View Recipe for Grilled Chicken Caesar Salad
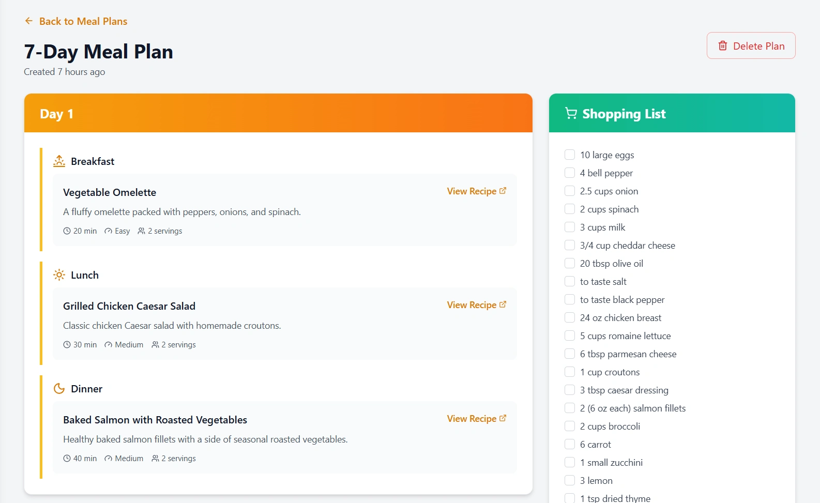Screen dimensions: 820x503 point(472,305)
